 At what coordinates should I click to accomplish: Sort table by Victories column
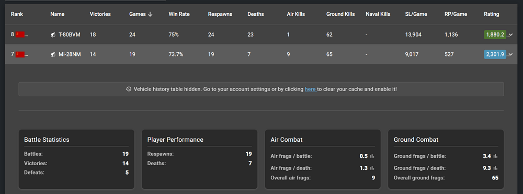point(100,14)
